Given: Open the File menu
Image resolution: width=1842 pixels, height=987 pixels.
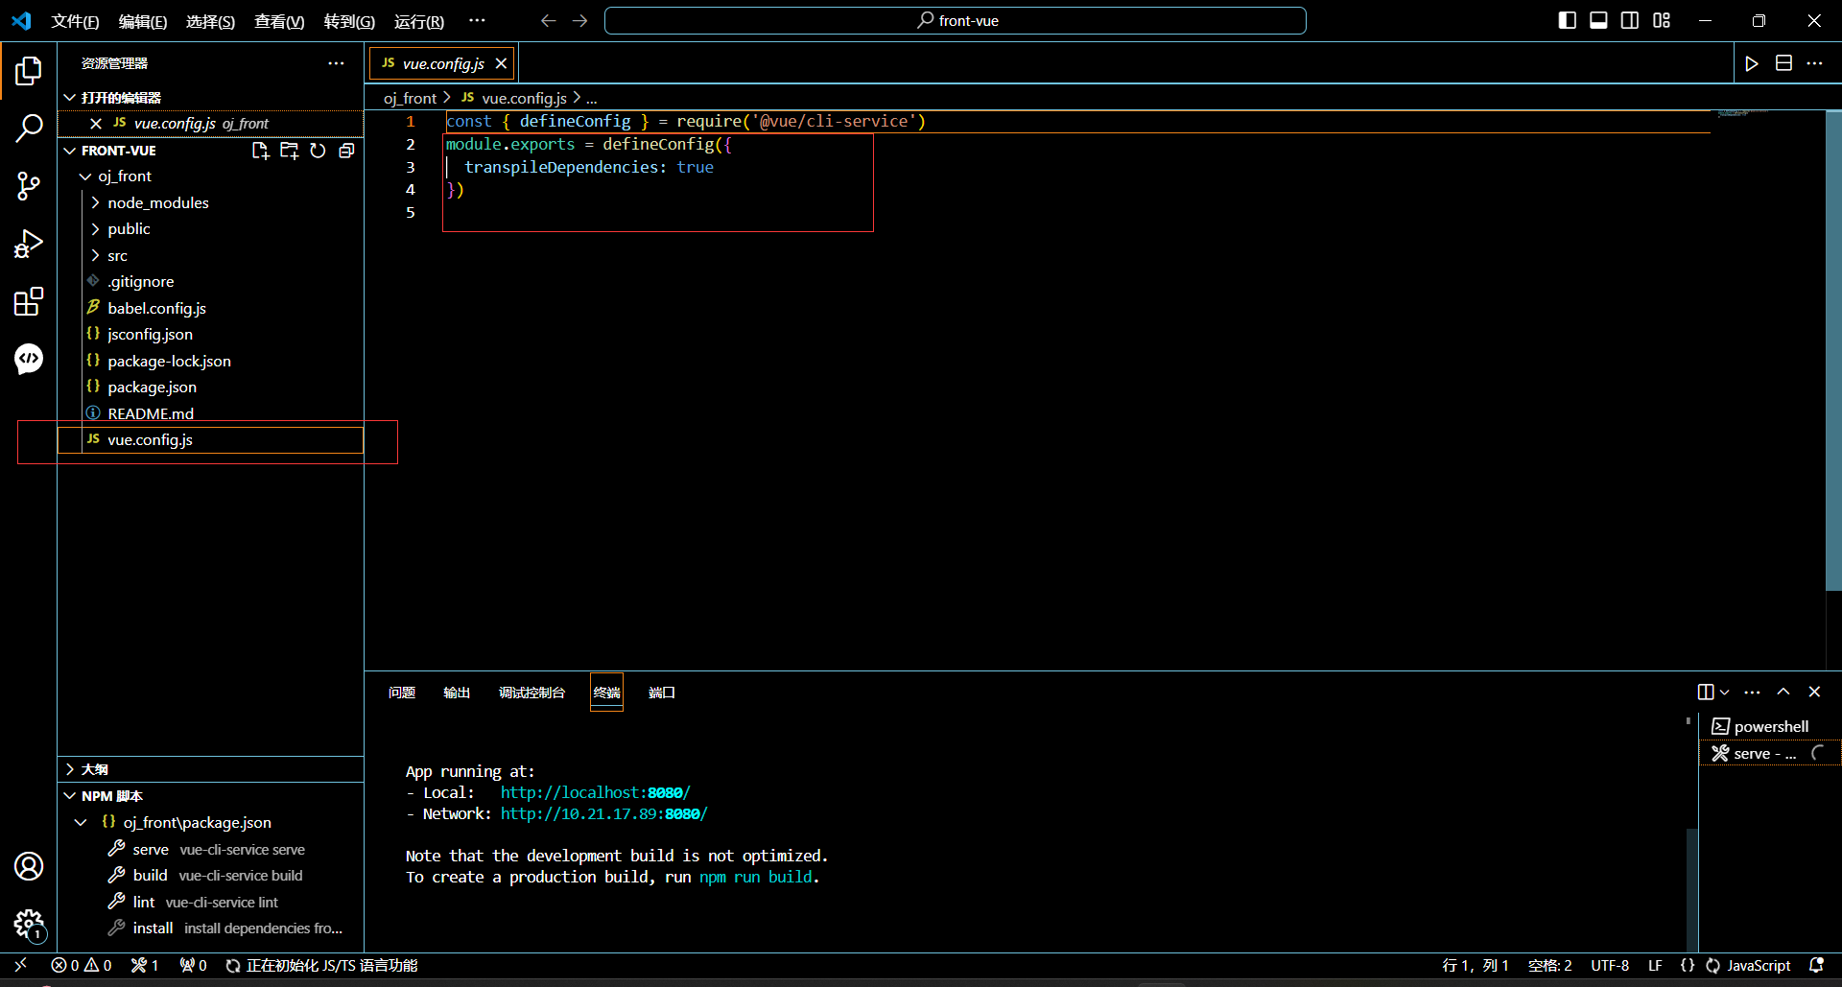Looking at the screenshot, I should click(x=75, y=21).
